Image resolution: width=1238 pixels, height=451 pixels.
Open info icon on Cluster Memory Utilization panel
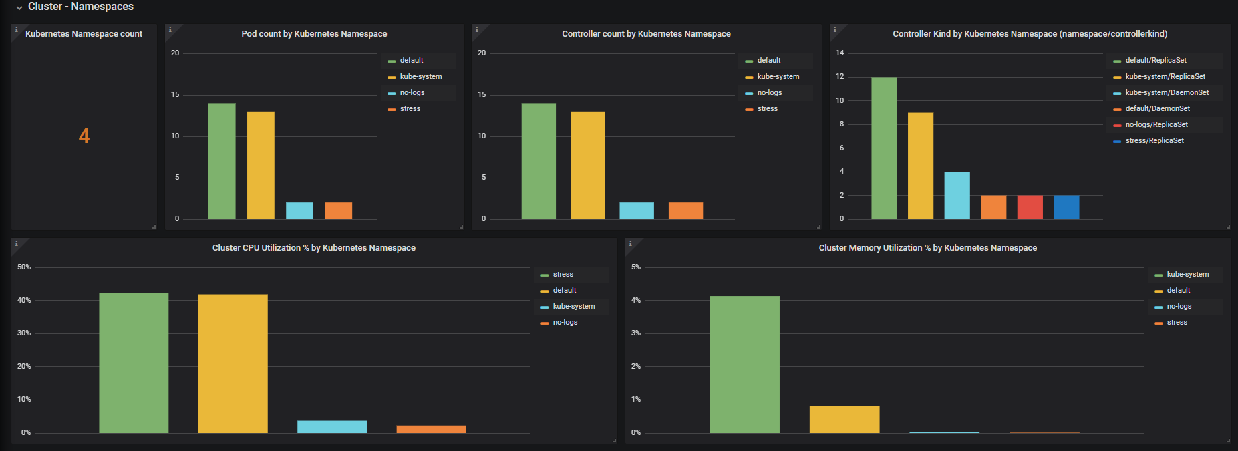631,243
